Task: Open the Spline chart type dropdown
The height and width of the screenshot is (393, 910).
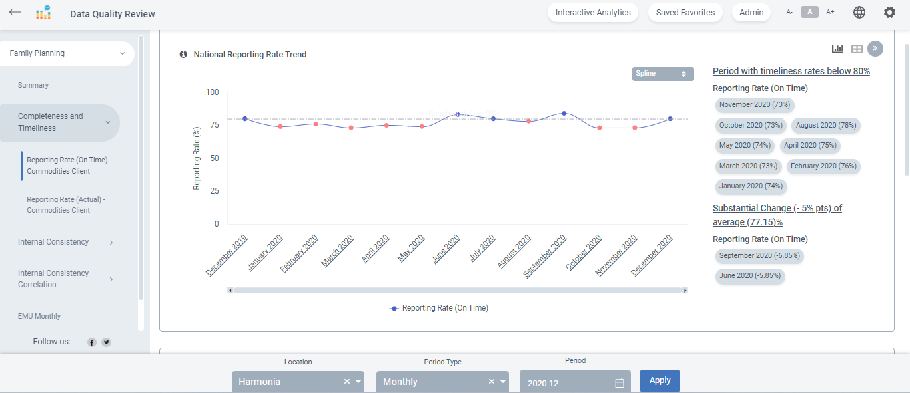Action: coord(662,74)
